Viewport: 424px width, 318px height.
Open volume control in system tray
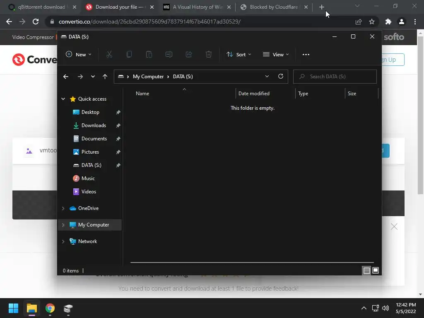385,308
